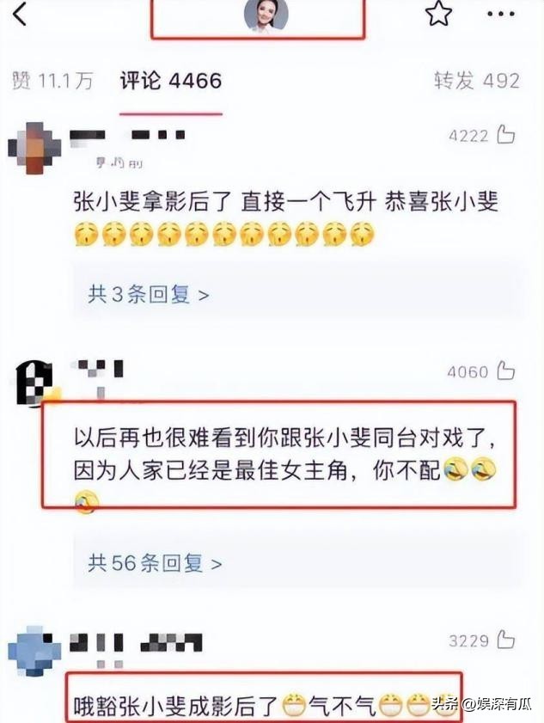Expand the 共56条回复 replies
The image size is (544, 723).
pyautogui.click(x=155, y=563)
